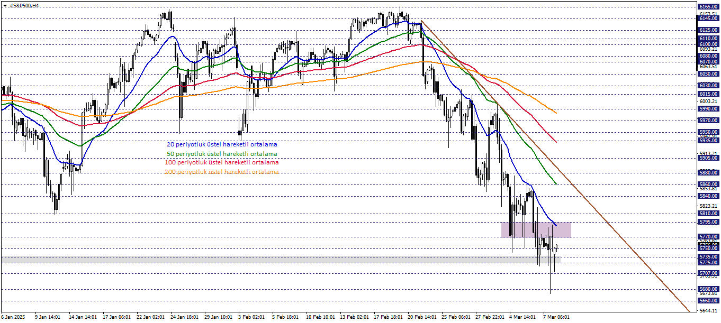
Task: Click the '9 Jan 14:01' time label
Action: point(48,317)
